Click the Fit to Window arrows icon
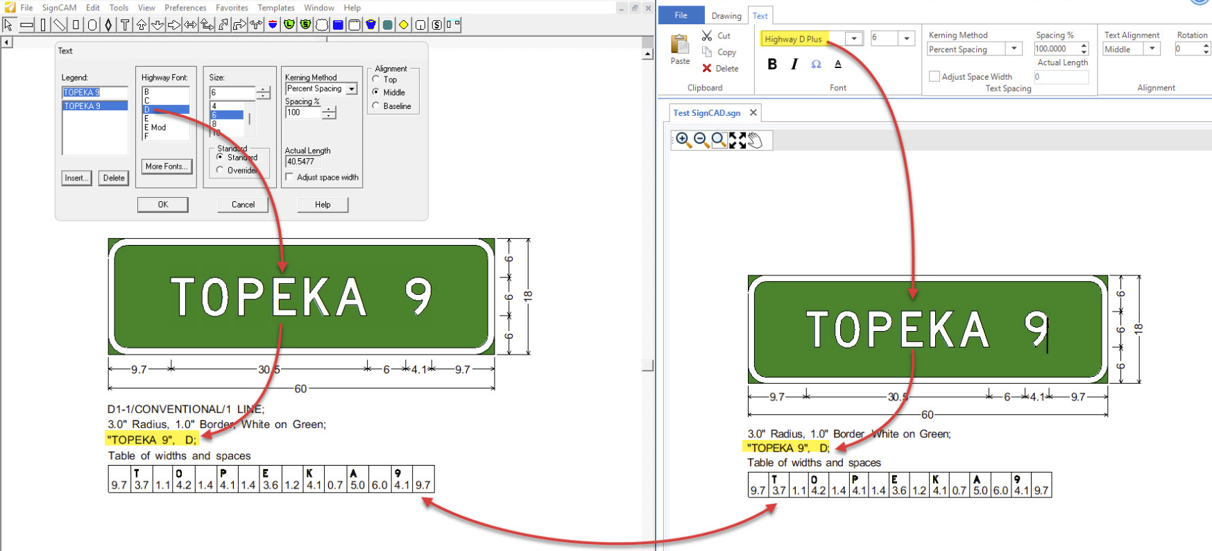Viewport: 1212px width, 551px height. tap(737, 140)
